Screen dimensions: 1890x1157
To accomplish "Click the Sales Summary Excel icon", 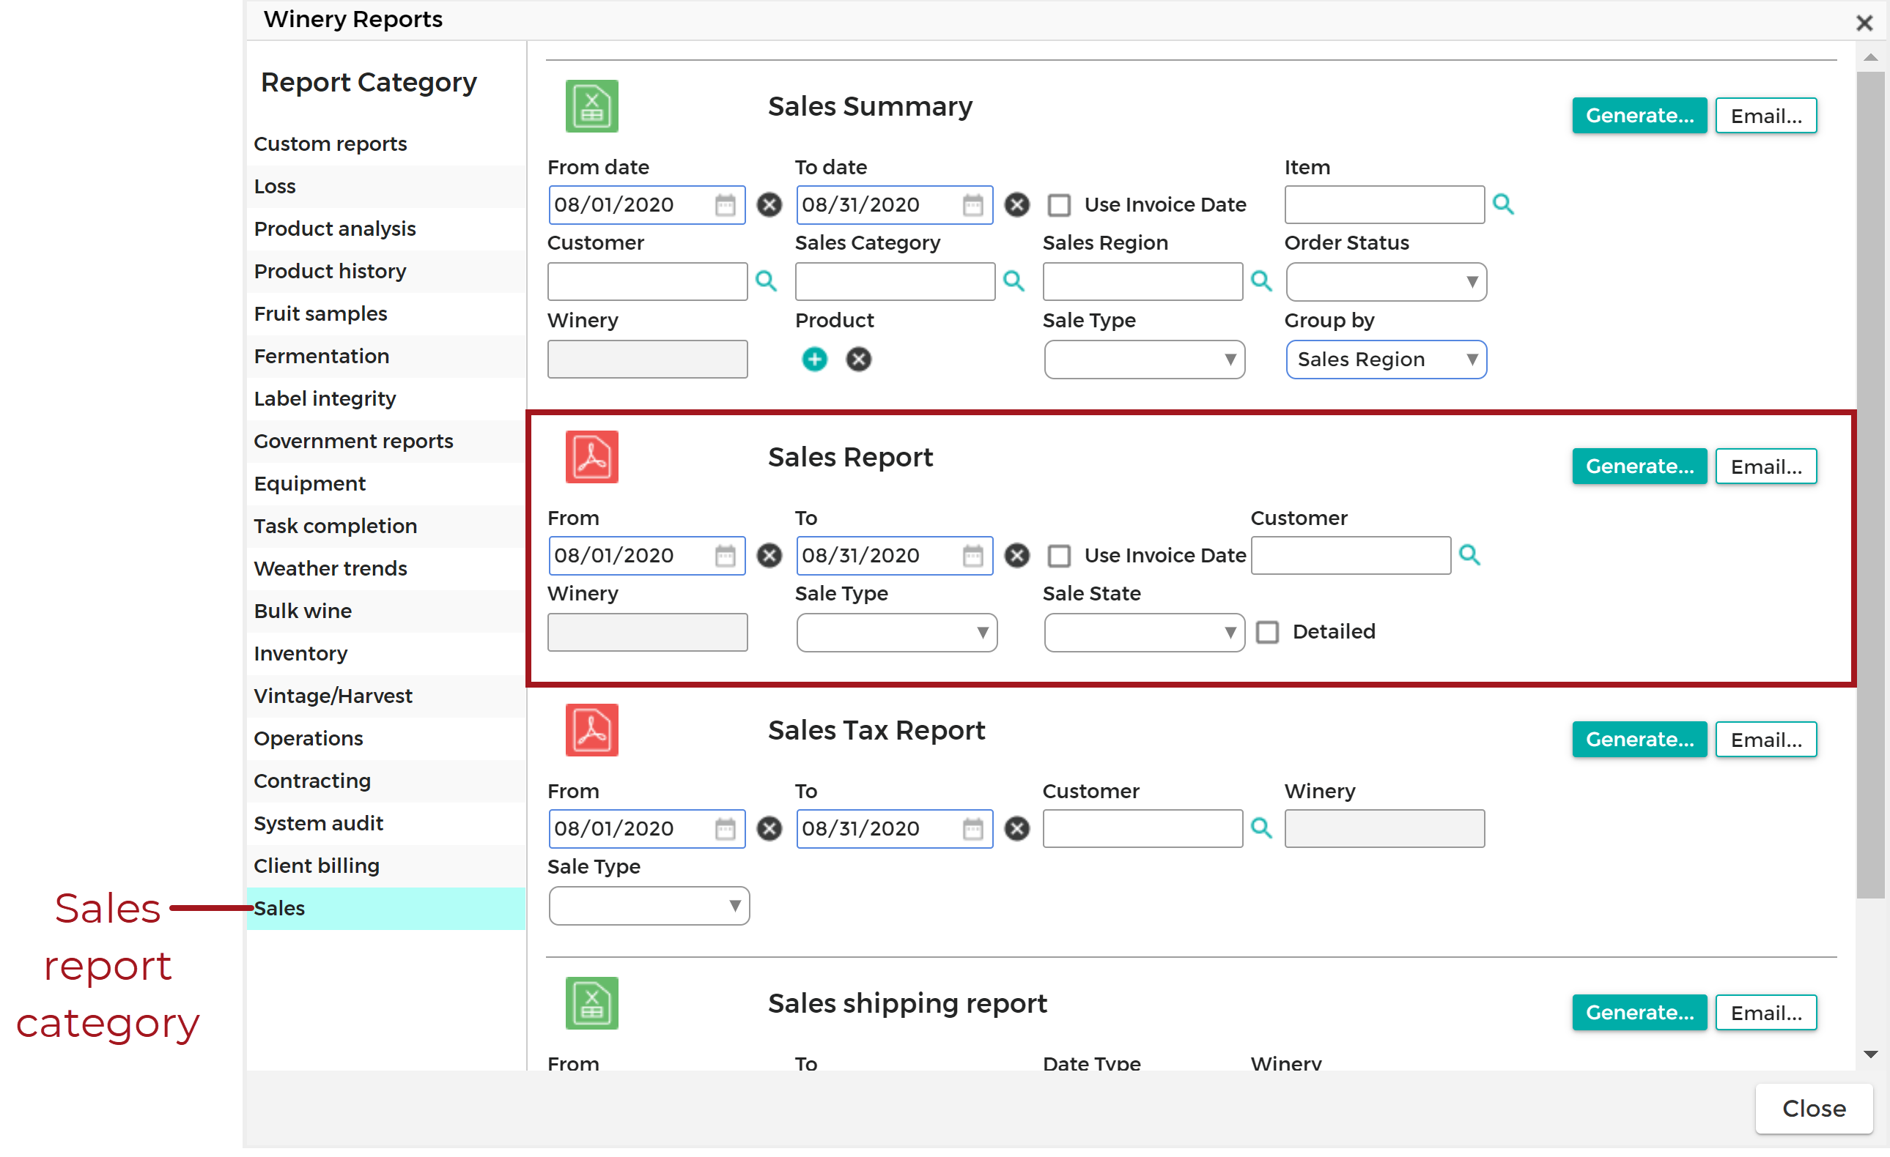I will (591, 105).
